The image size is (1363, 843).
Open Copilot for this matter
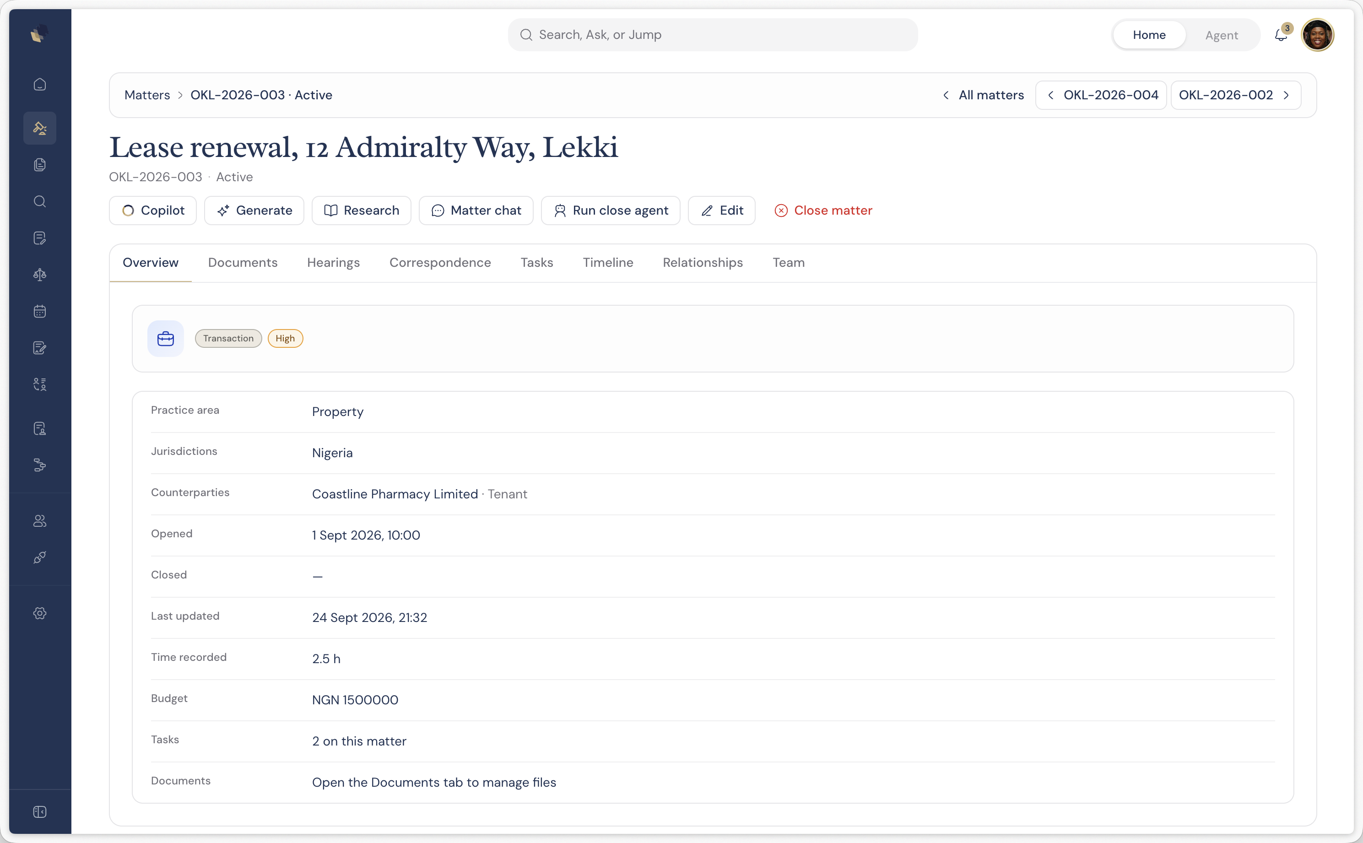[x=153, y=211]
